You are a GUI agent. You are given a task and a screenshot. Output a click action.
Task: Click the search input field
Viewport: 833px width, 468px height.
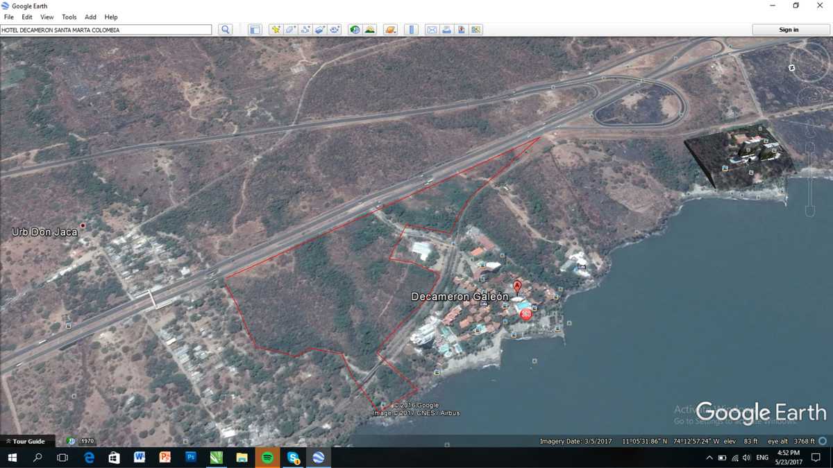tap(106, 30)
